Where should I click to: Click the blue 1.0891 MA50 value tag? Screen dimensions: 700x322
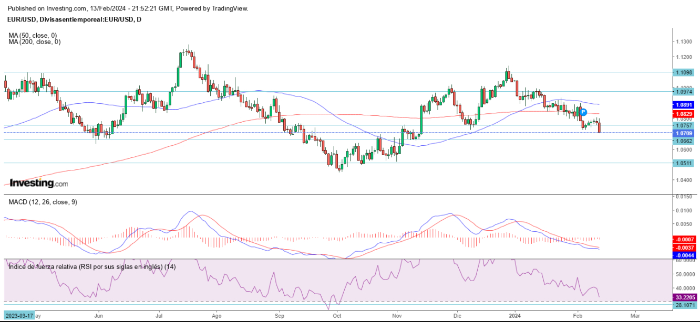tap(683, 105)
